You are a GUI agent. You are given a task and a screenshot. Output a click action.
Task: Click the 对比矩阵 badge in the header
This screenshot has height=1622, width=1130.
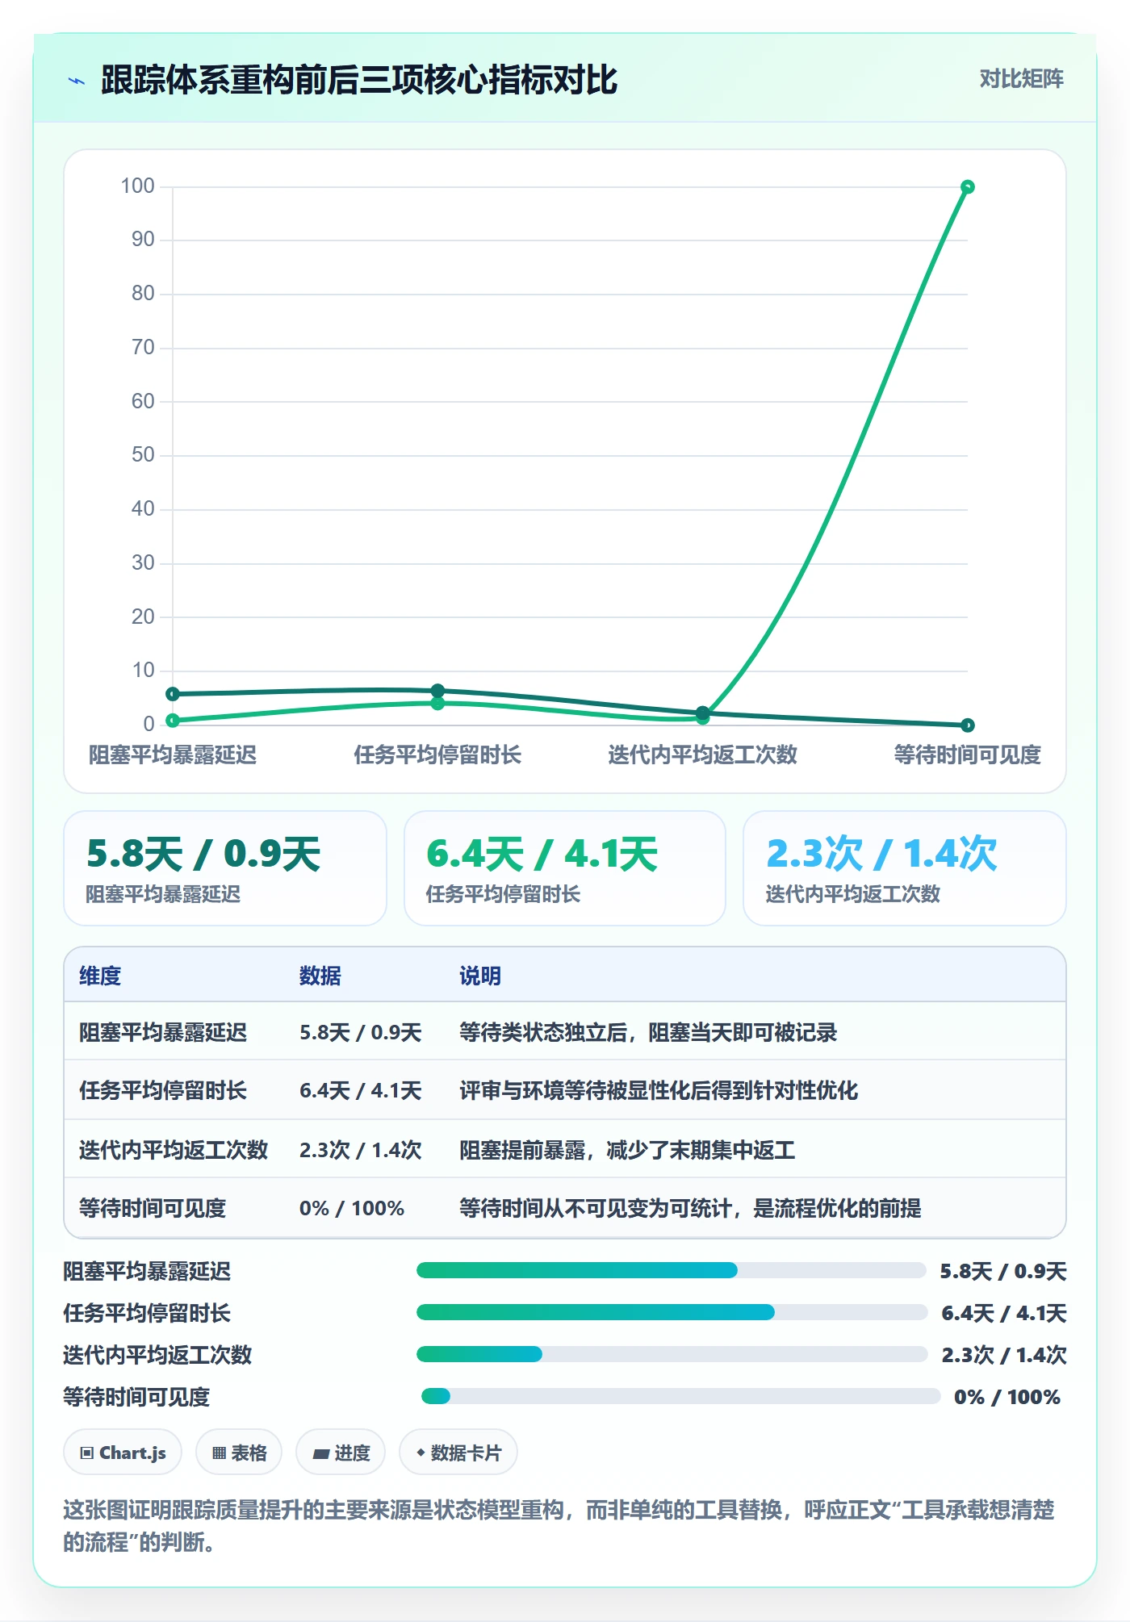1021,79
